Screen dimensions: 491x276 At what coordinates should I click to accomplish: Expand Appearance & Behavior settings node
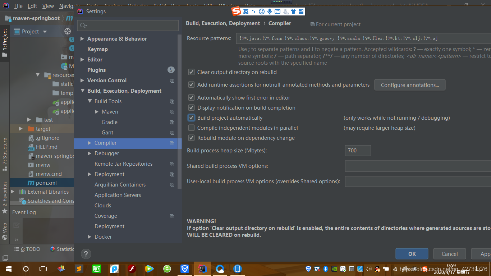tap(82, 39)
